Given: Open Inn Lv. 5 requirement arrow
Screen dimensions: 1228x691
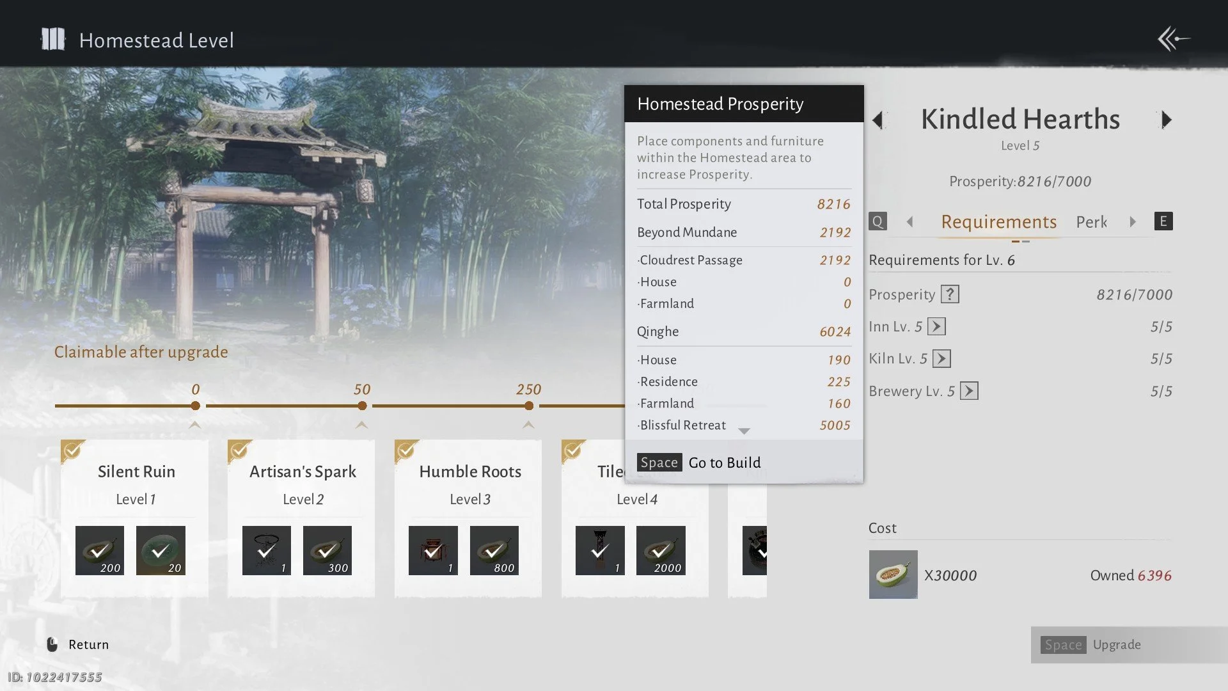Looking at the screenshot, I should click(x=936, y=326).
